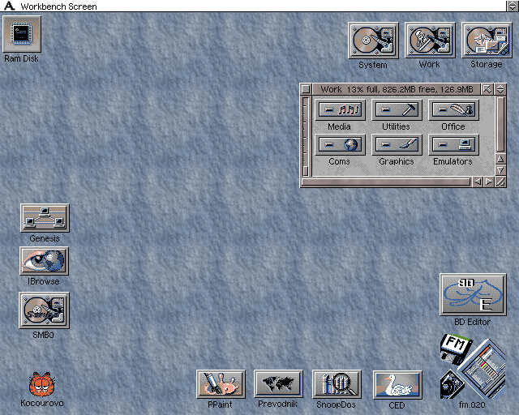Screen dimensions: 519x415
Task: Open the Ram Disk icon
Action: 22,34
